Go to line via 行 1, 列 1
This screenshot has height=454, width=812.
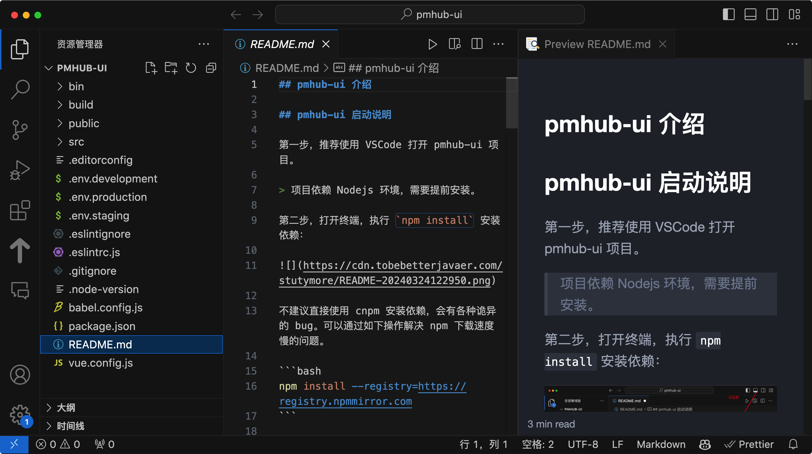(x=484, y=444)
